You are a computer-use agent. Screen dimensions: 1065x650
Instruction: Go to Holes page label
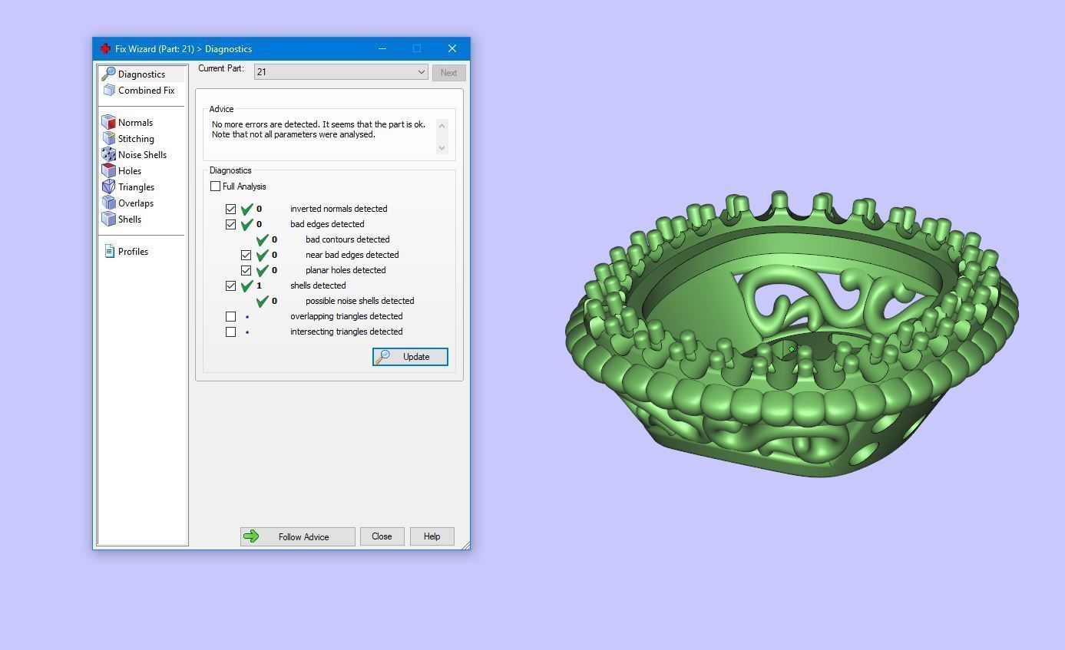click(130, 171)
